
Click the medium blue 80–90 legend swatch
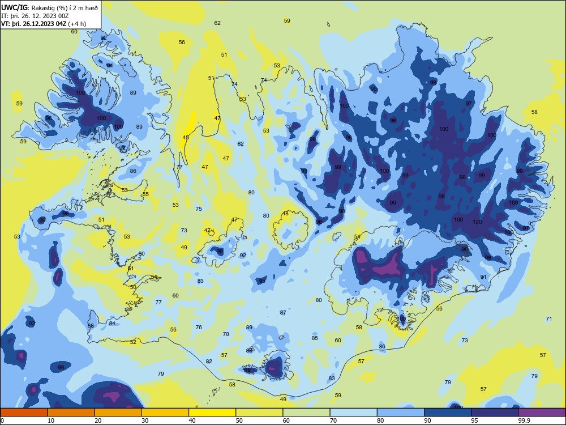pos(401,413)
